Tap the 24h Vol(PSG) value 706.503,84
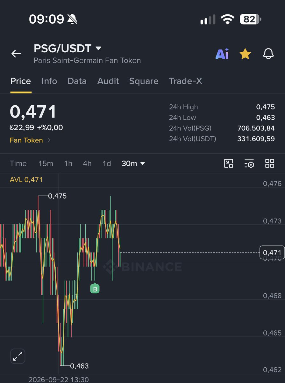This screenshot has width=285, height=383. pos(256,128)
